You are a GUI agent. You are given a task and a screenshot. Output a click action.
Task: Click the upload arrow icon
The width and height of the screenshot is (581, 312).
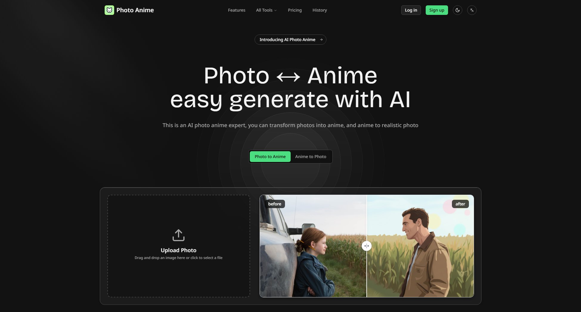[179, 235]
